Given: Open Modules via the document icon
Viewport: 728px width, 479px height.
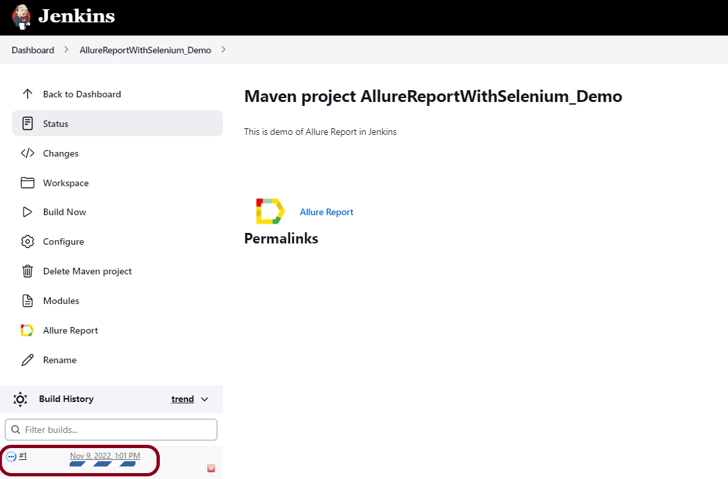Looking at the screenshot, I should tap(27, 300).
